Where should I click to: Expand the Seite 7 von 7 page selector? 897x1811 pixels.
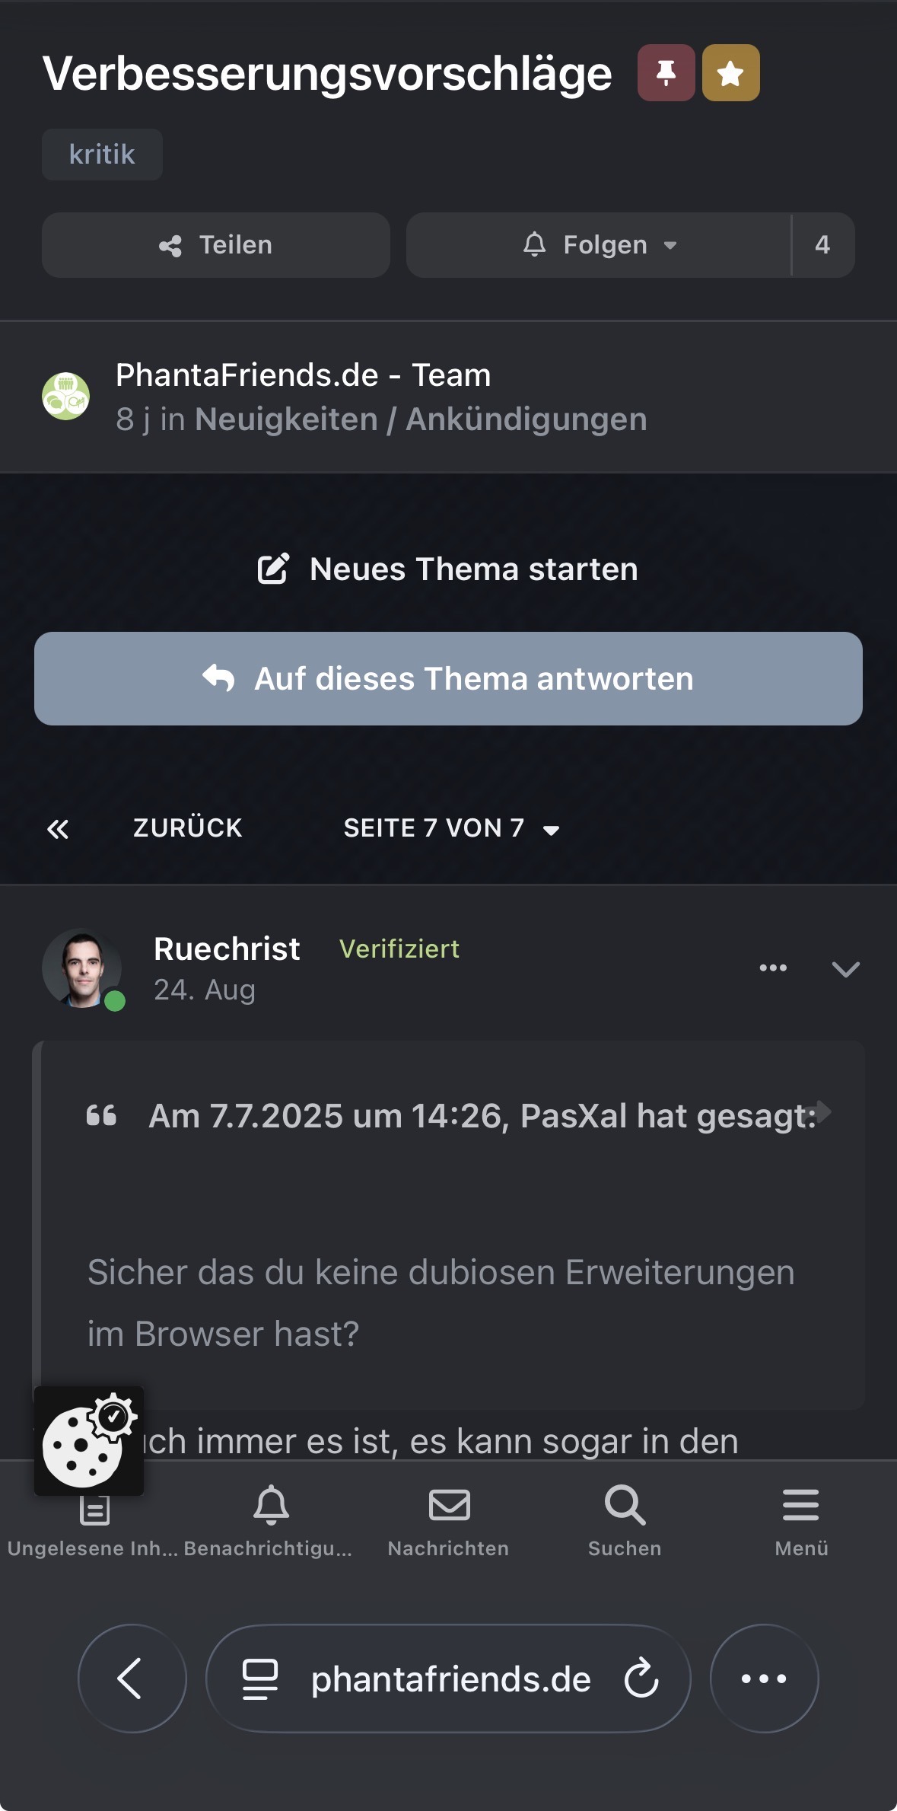click(x=451, y=828)
